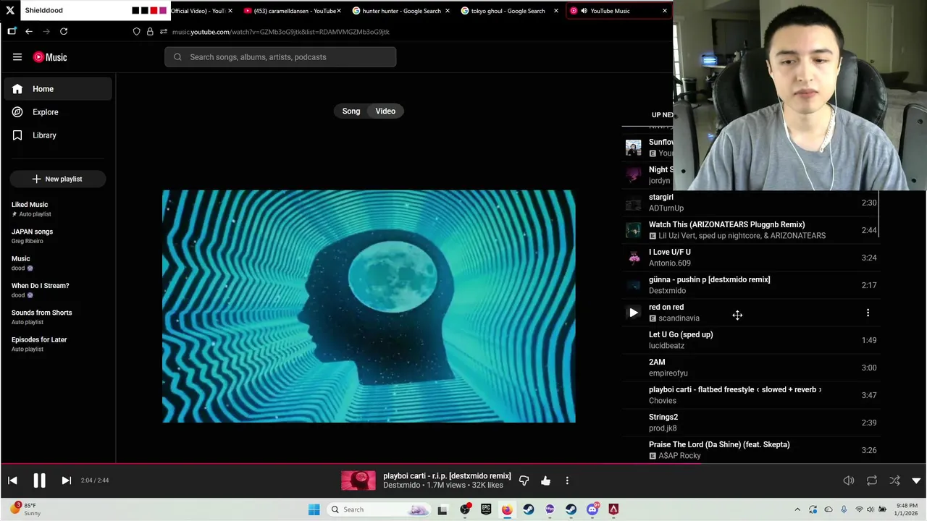Open more options for playing song
The width and height of the screenshot is (927, 521).
click(567, 480)
